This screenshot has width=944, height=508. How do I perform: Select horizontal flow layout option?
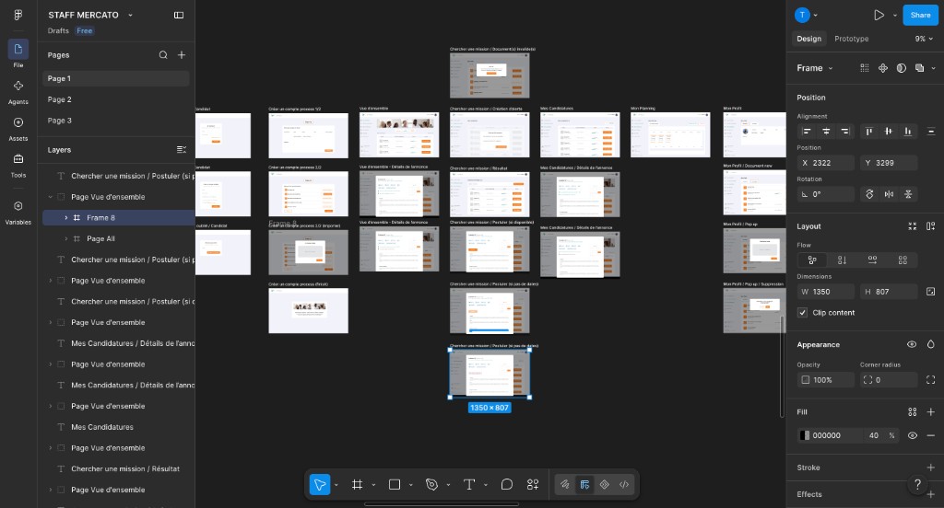[872, 260]
